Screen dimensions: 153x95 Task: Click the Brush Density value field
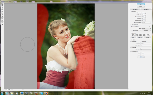[143, 15]
